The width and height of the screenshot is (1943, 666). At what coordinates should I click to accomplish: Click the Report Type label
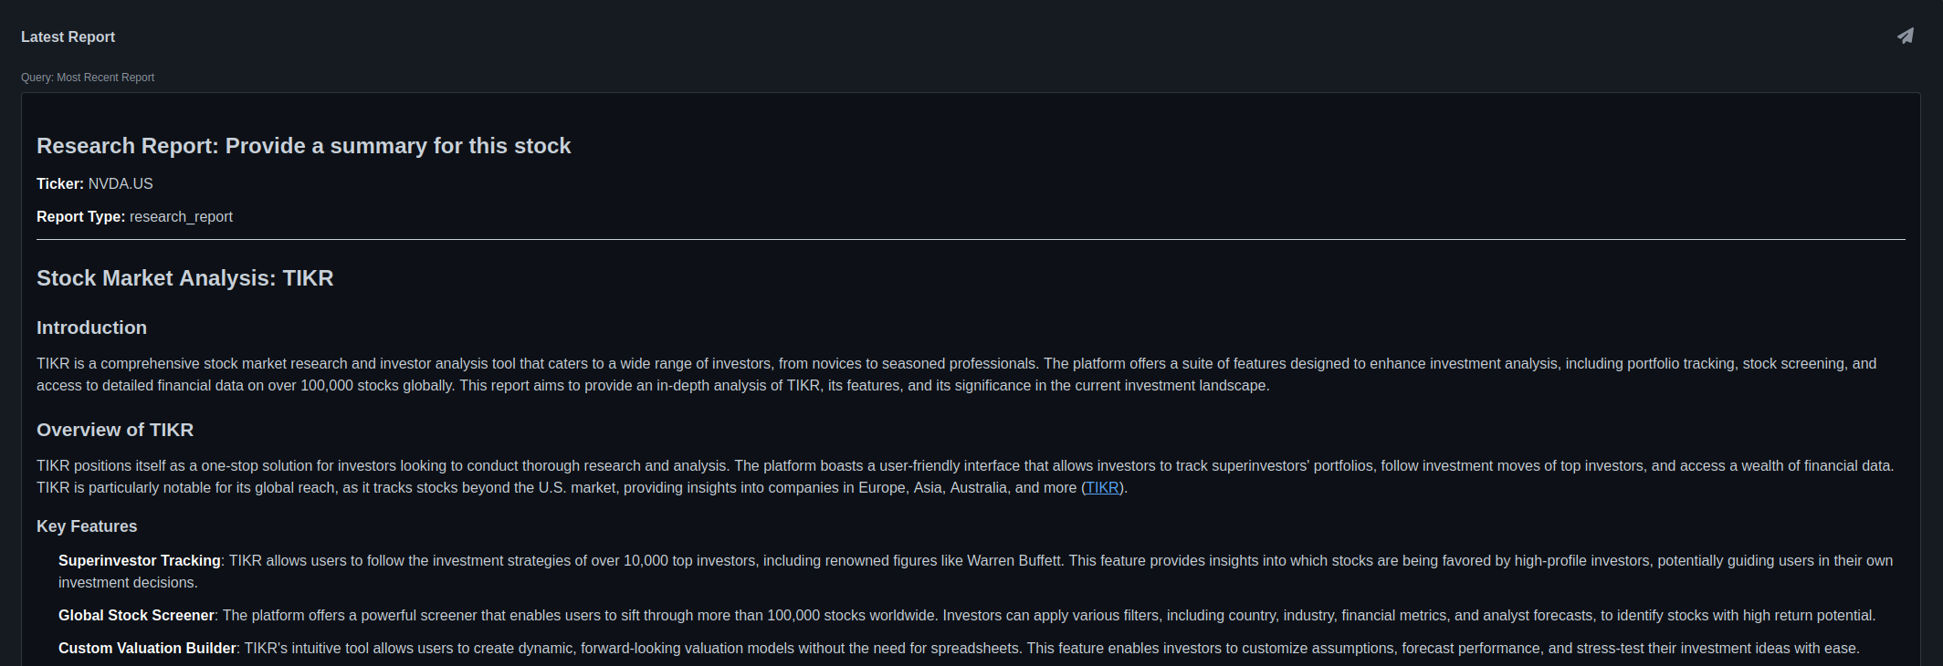80,217
